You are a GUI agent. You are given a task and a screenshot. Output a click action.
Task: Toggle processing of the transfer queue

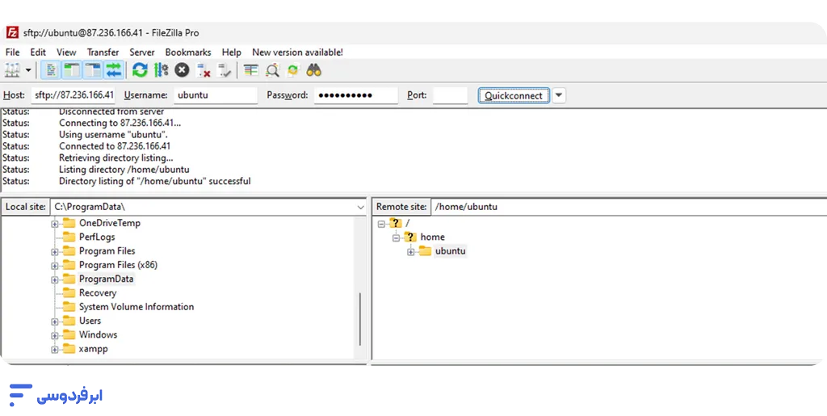pos(161,70)
